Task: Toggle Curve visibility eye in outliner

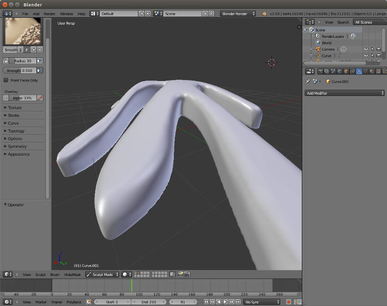Action: (x=366, y=56)
